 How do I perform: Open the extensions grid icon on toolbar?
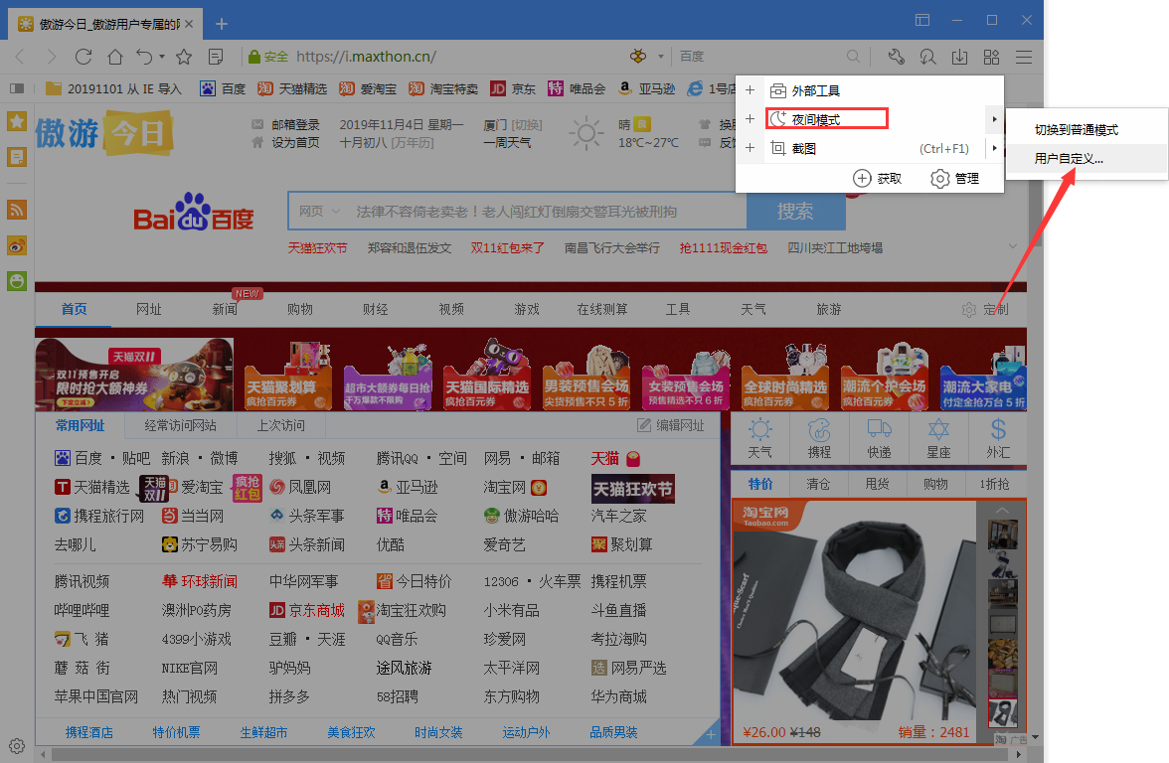pyautogui.click(x=991, y=56)
